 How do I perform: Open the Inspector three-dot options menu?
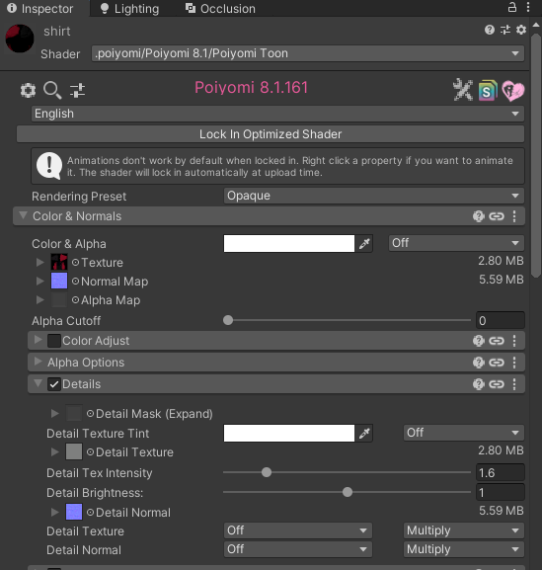[x=528, y=7]
